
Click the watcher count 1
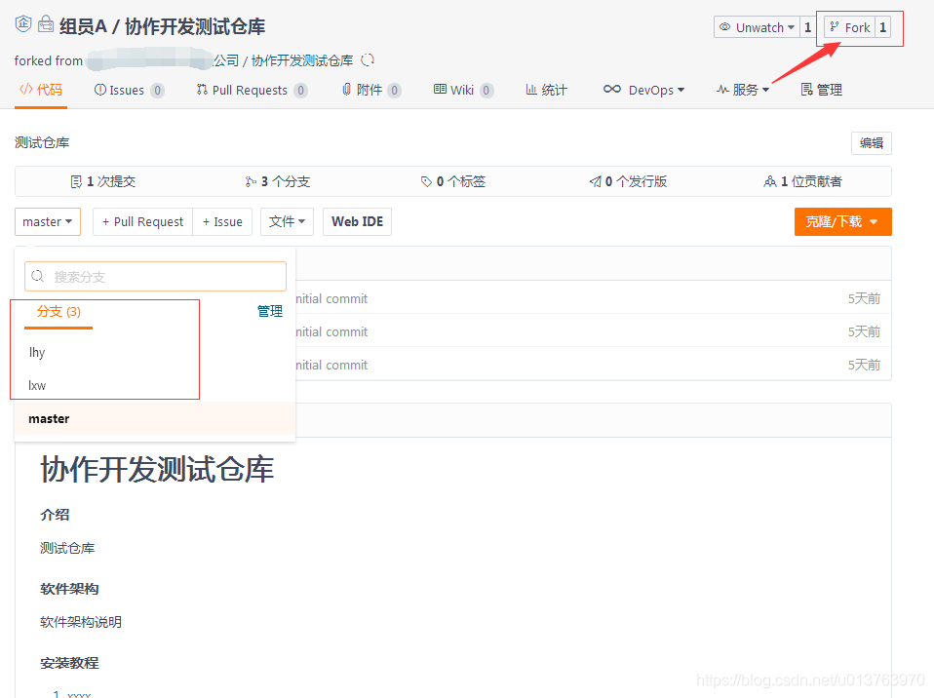807,27
